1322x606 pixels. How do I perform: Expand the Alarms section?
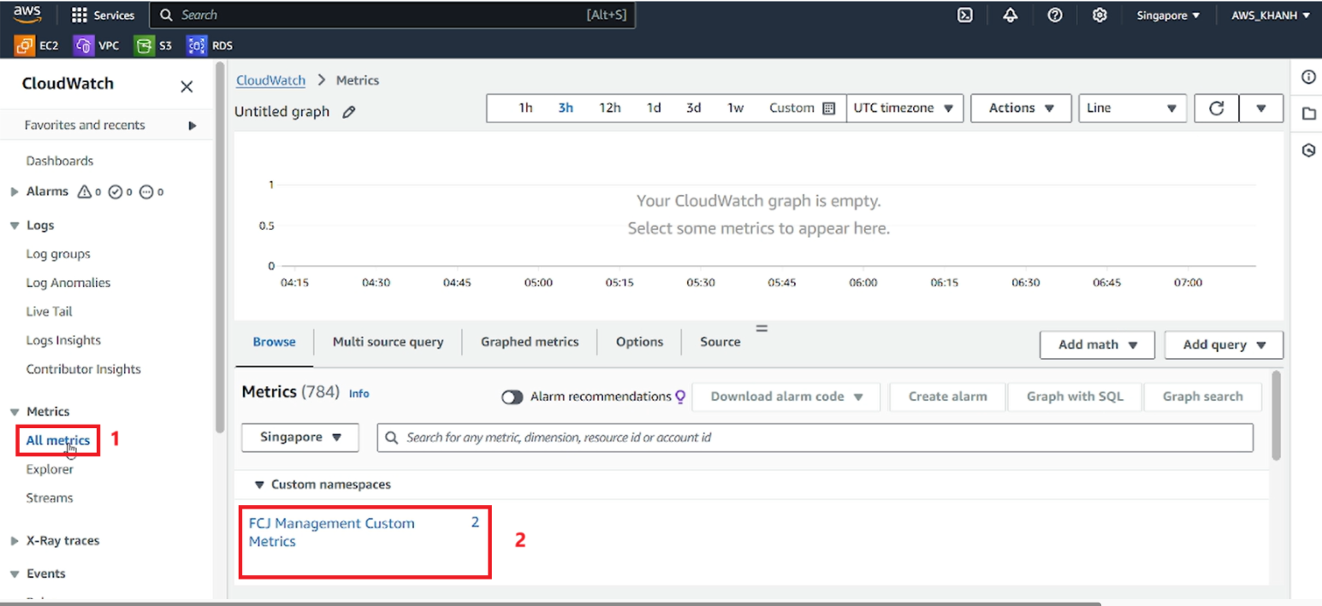pos(15,192)
